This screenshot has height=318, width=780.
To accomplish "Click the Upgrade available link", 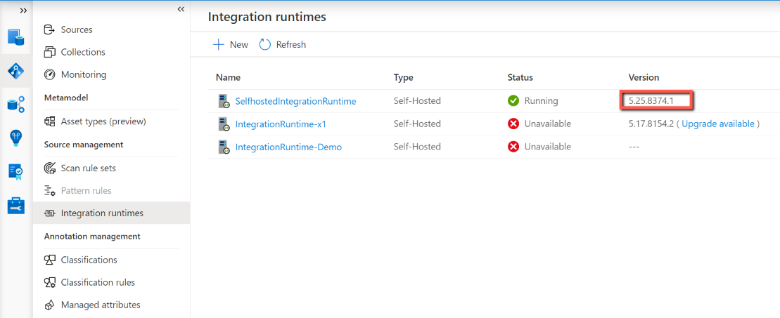I will click(x=719, y=124).
